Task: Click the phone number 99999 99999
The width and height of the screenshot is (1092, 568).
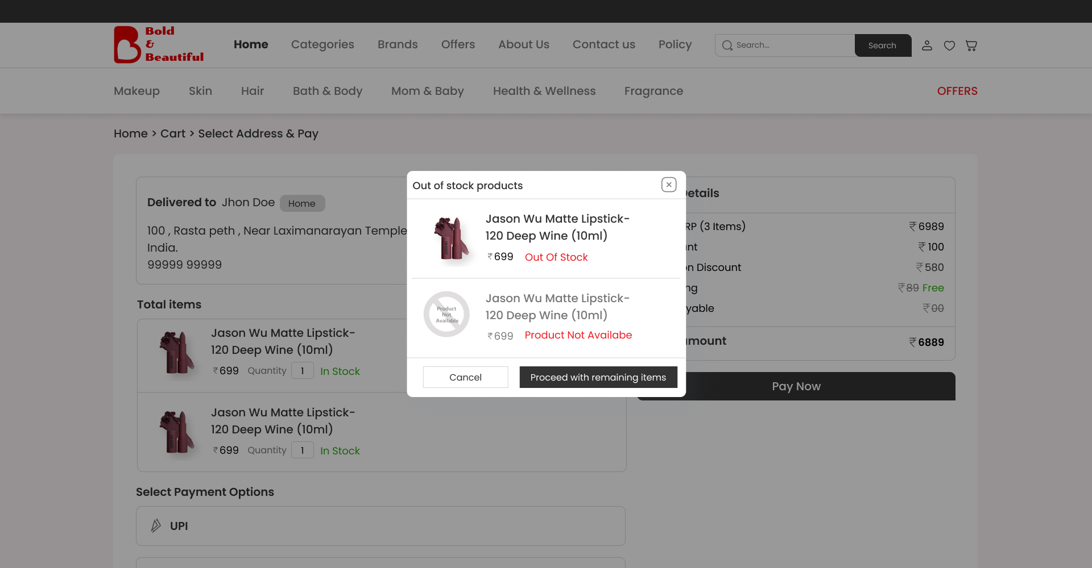Action: [184, 265]
